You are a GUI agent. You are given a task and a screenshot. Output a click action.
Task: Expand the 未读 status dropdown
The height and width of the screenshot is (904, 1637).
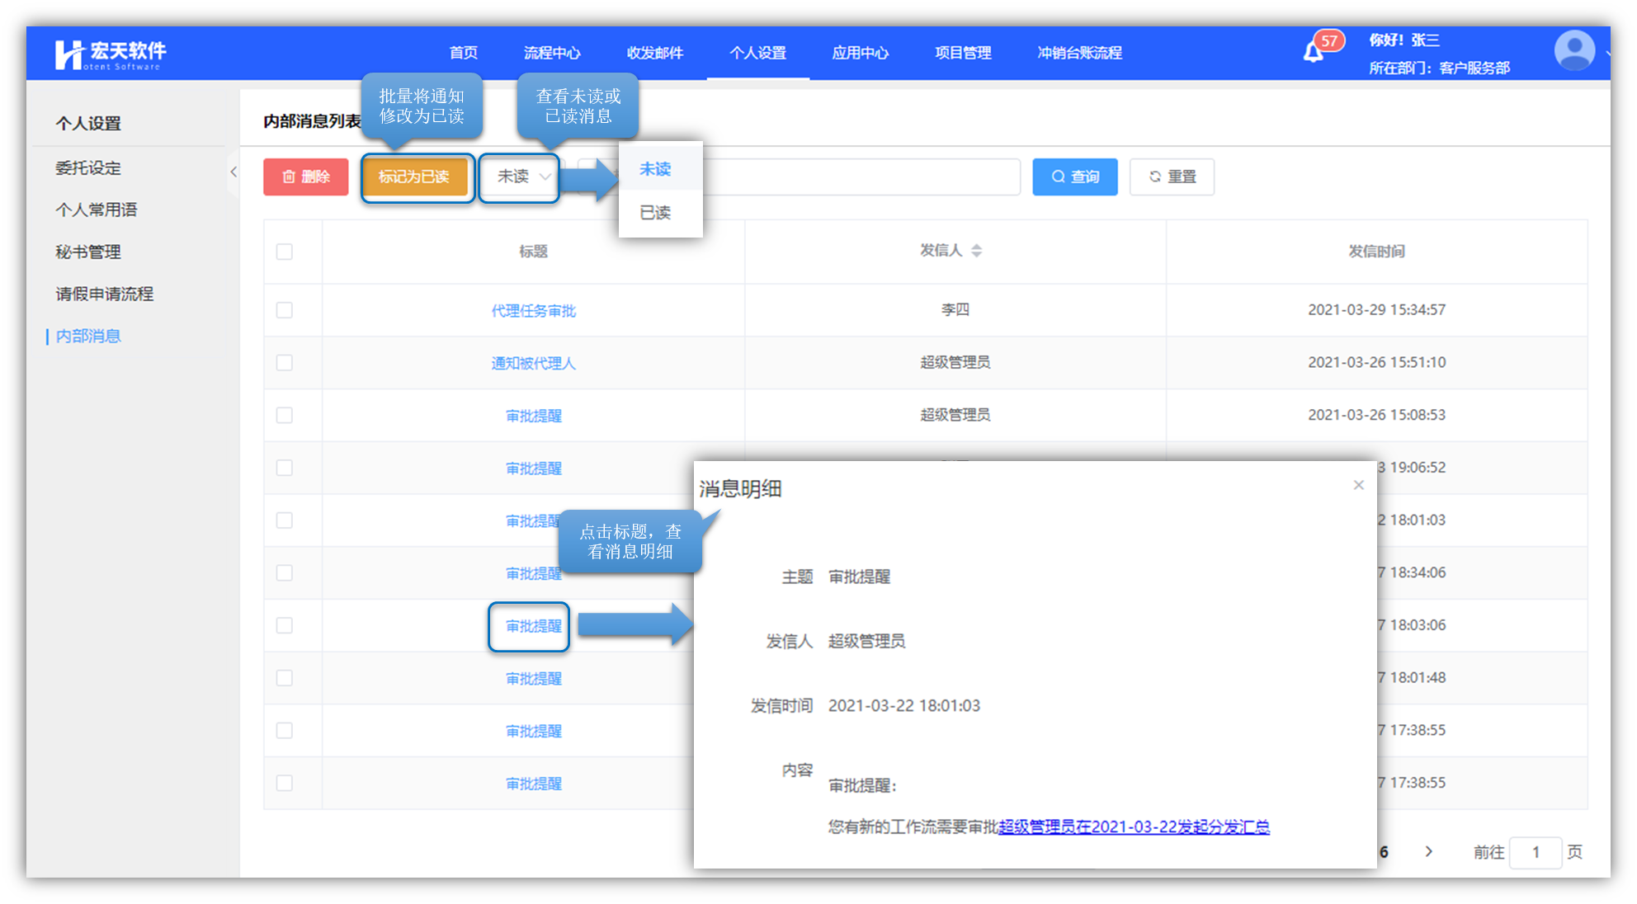click(520, 177)
